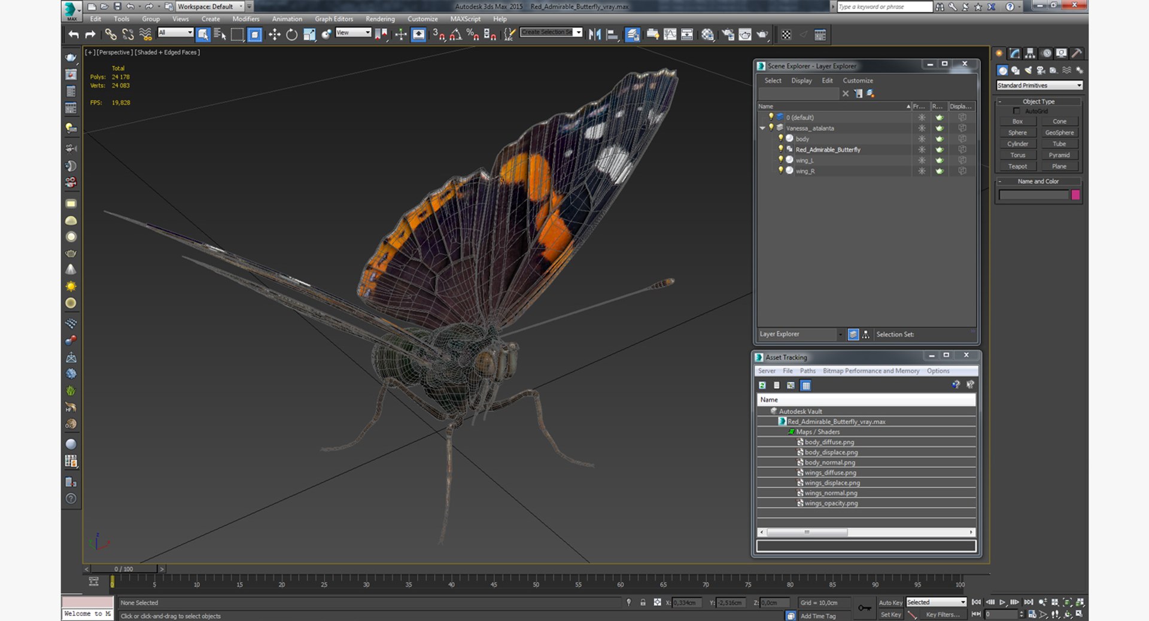Select Shapes category in Create panel
Screen dimensions: 1149x621
pos(1016,71)
